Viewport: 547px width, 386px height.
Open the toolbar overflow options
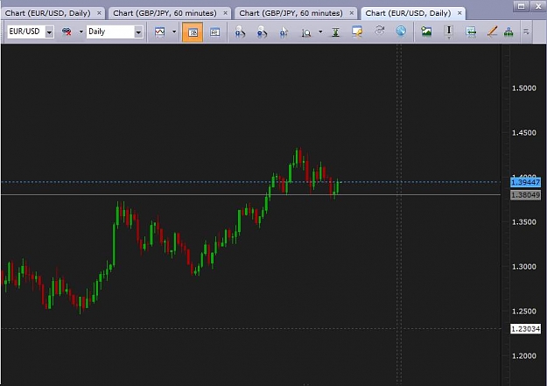pos(526,32)
